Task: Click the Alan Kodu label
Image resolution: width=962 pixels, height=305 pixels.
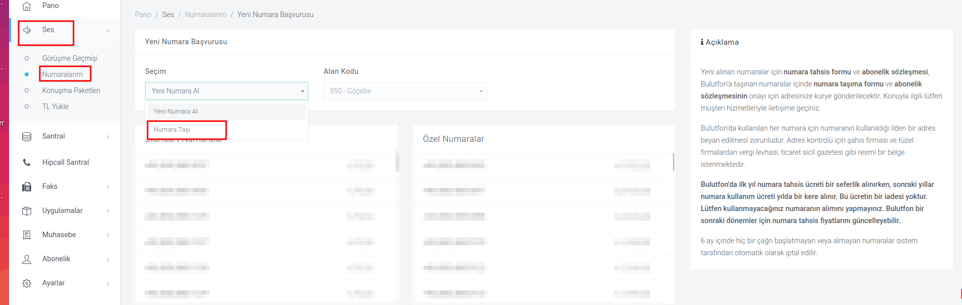Action: (341, 71)
